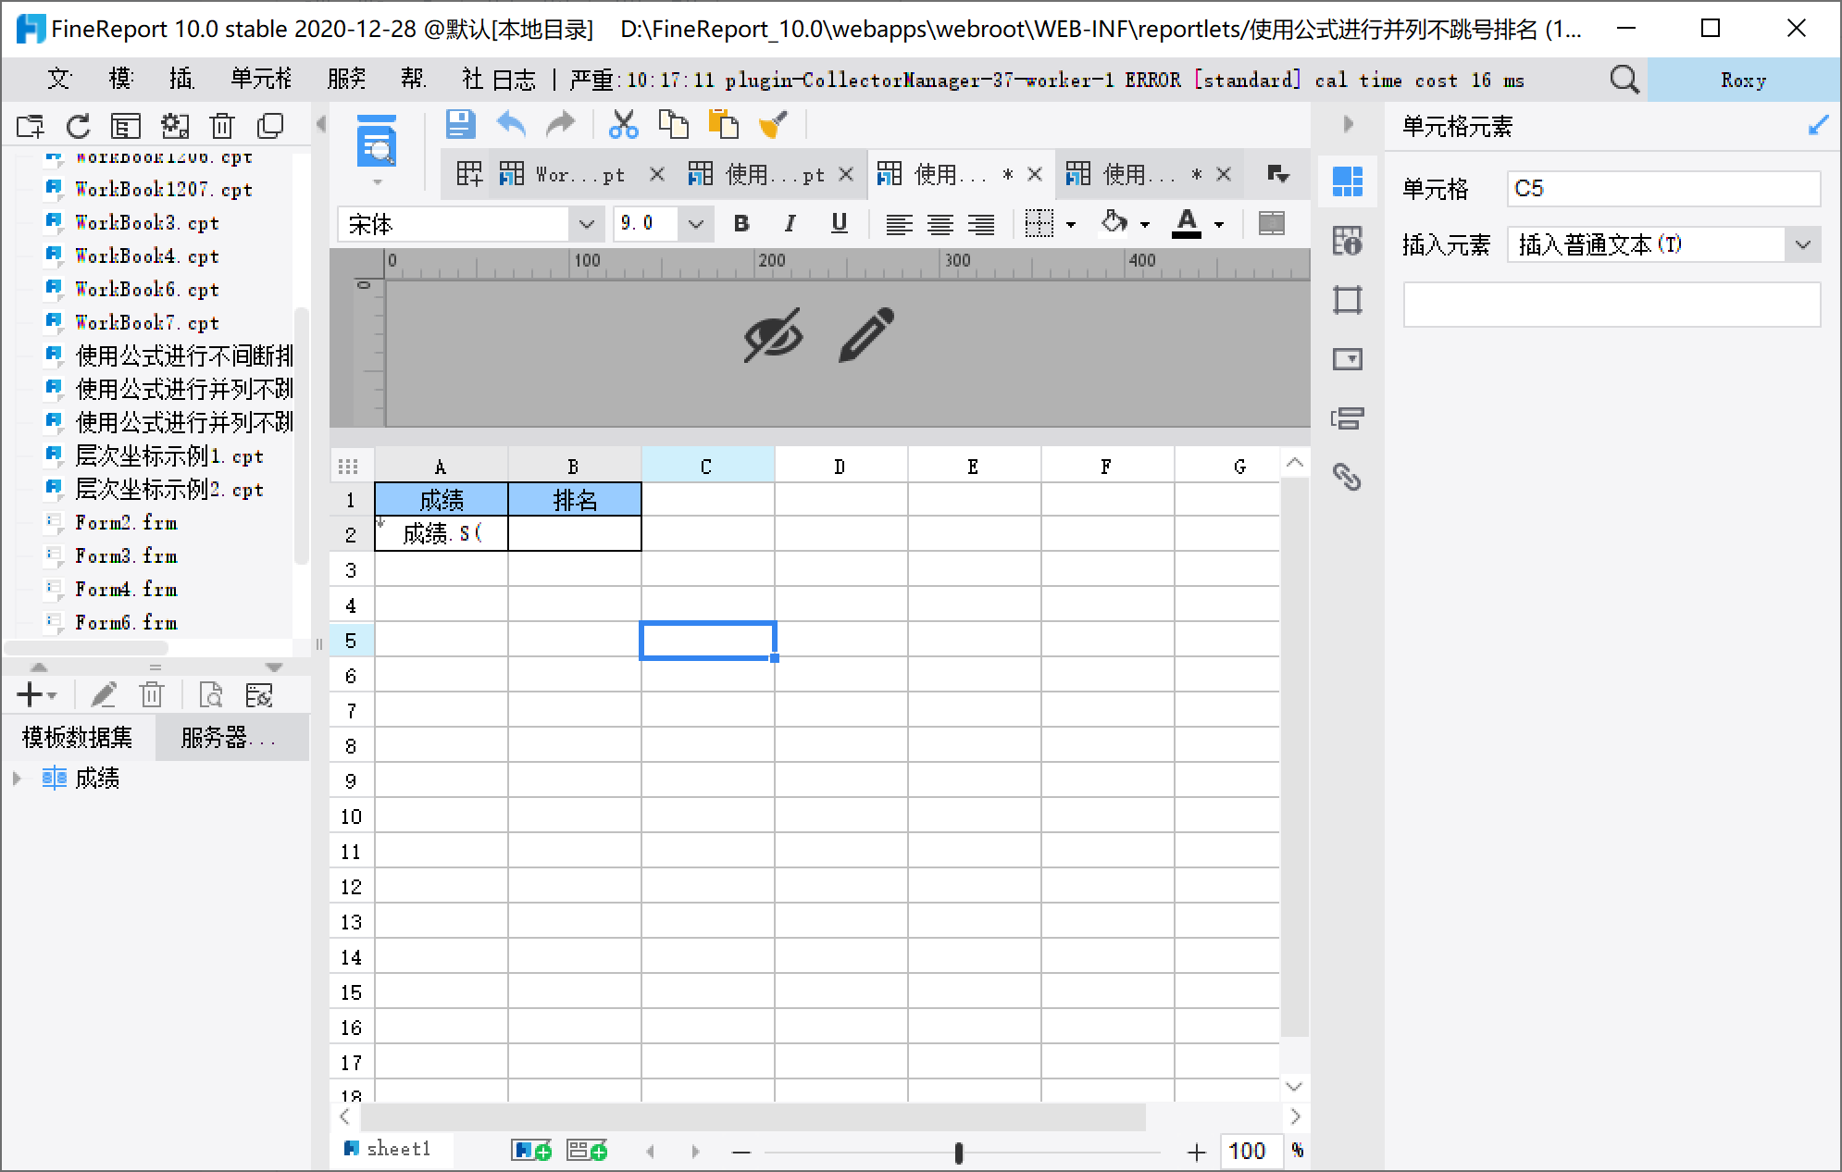The width and height of the screenshot is (1842, 1172).
Task: Open the 插入元素 dropdown
Action: [x=1802, y=244]
